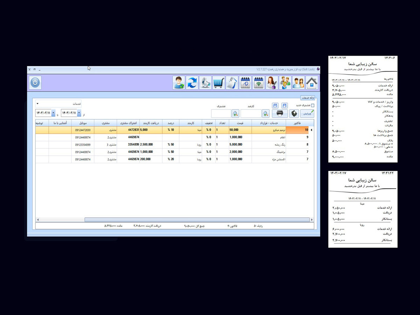Viewport: 420px width, 315px height.
Task: Click the table's left scroll arrow
Action: (38, 219)
